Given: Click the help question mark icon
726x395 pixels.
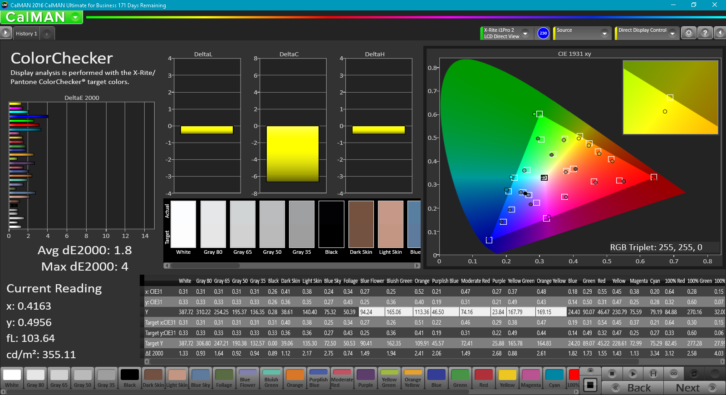Looking at the screenshot, I should 705,33.
